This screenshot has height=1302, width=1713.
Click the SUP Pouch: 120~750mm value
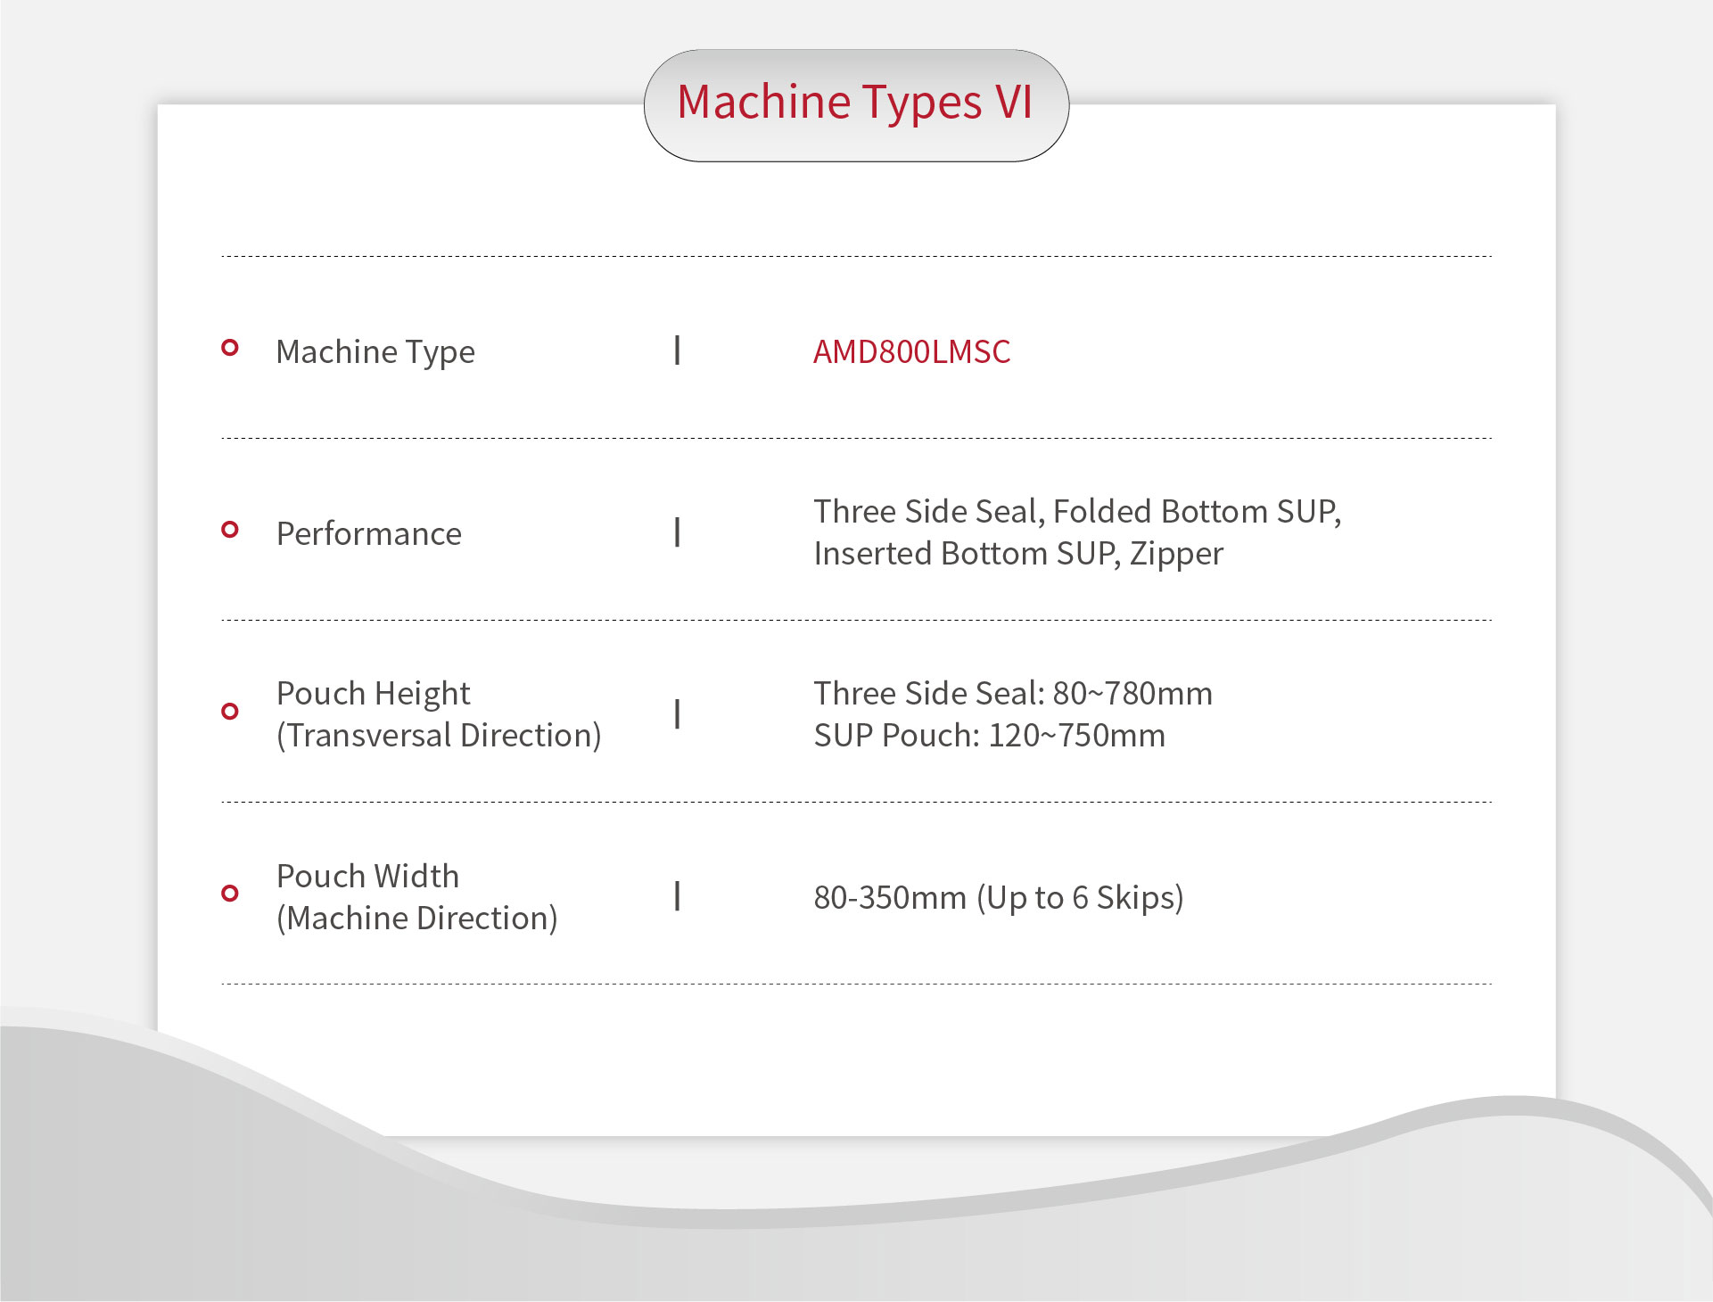989,736
